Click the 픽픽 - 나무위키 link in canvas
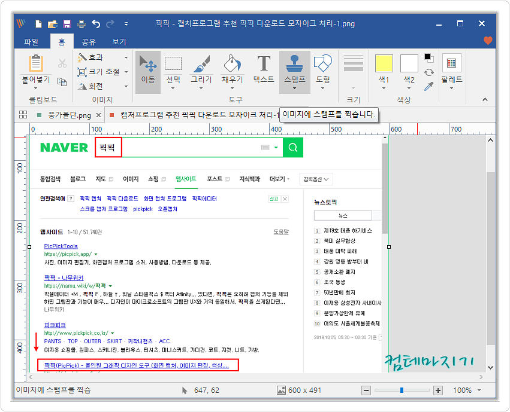 [64, 277]
